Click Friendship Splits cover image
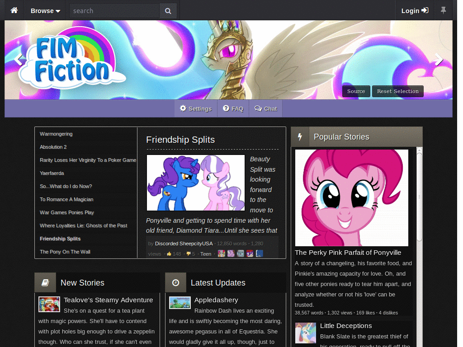This screenshot has height=347, width=463. tap(196, 183)
